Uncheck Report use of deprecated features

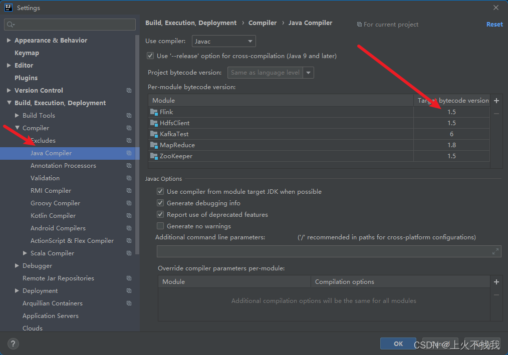tap(160, 214)
